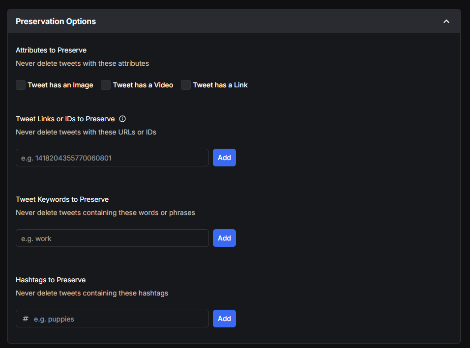Focus the tweet ID input field

pyautogui.click(x=112, y=158)
